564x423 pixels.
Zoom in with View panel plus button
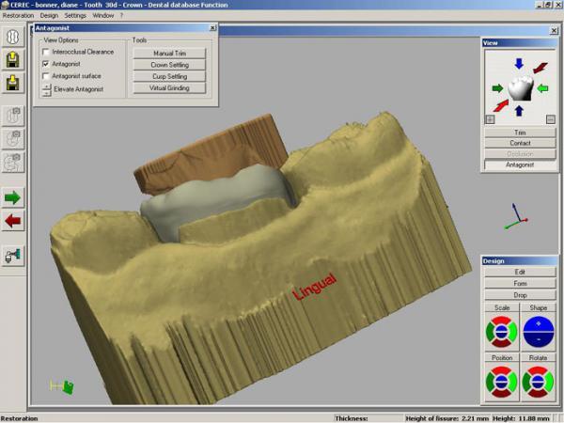coord(490,119)
